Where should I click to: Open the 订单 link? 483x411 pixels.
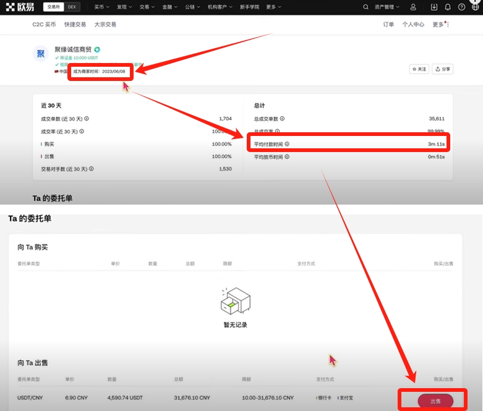click(388, 24)
